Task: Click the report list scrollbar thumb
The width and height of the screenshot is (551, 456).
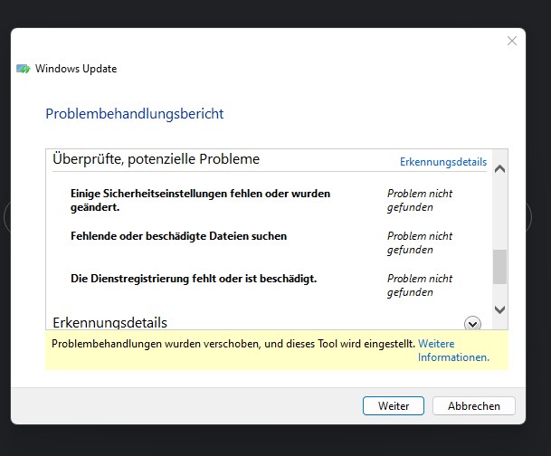Action: (x=499, y=267)
